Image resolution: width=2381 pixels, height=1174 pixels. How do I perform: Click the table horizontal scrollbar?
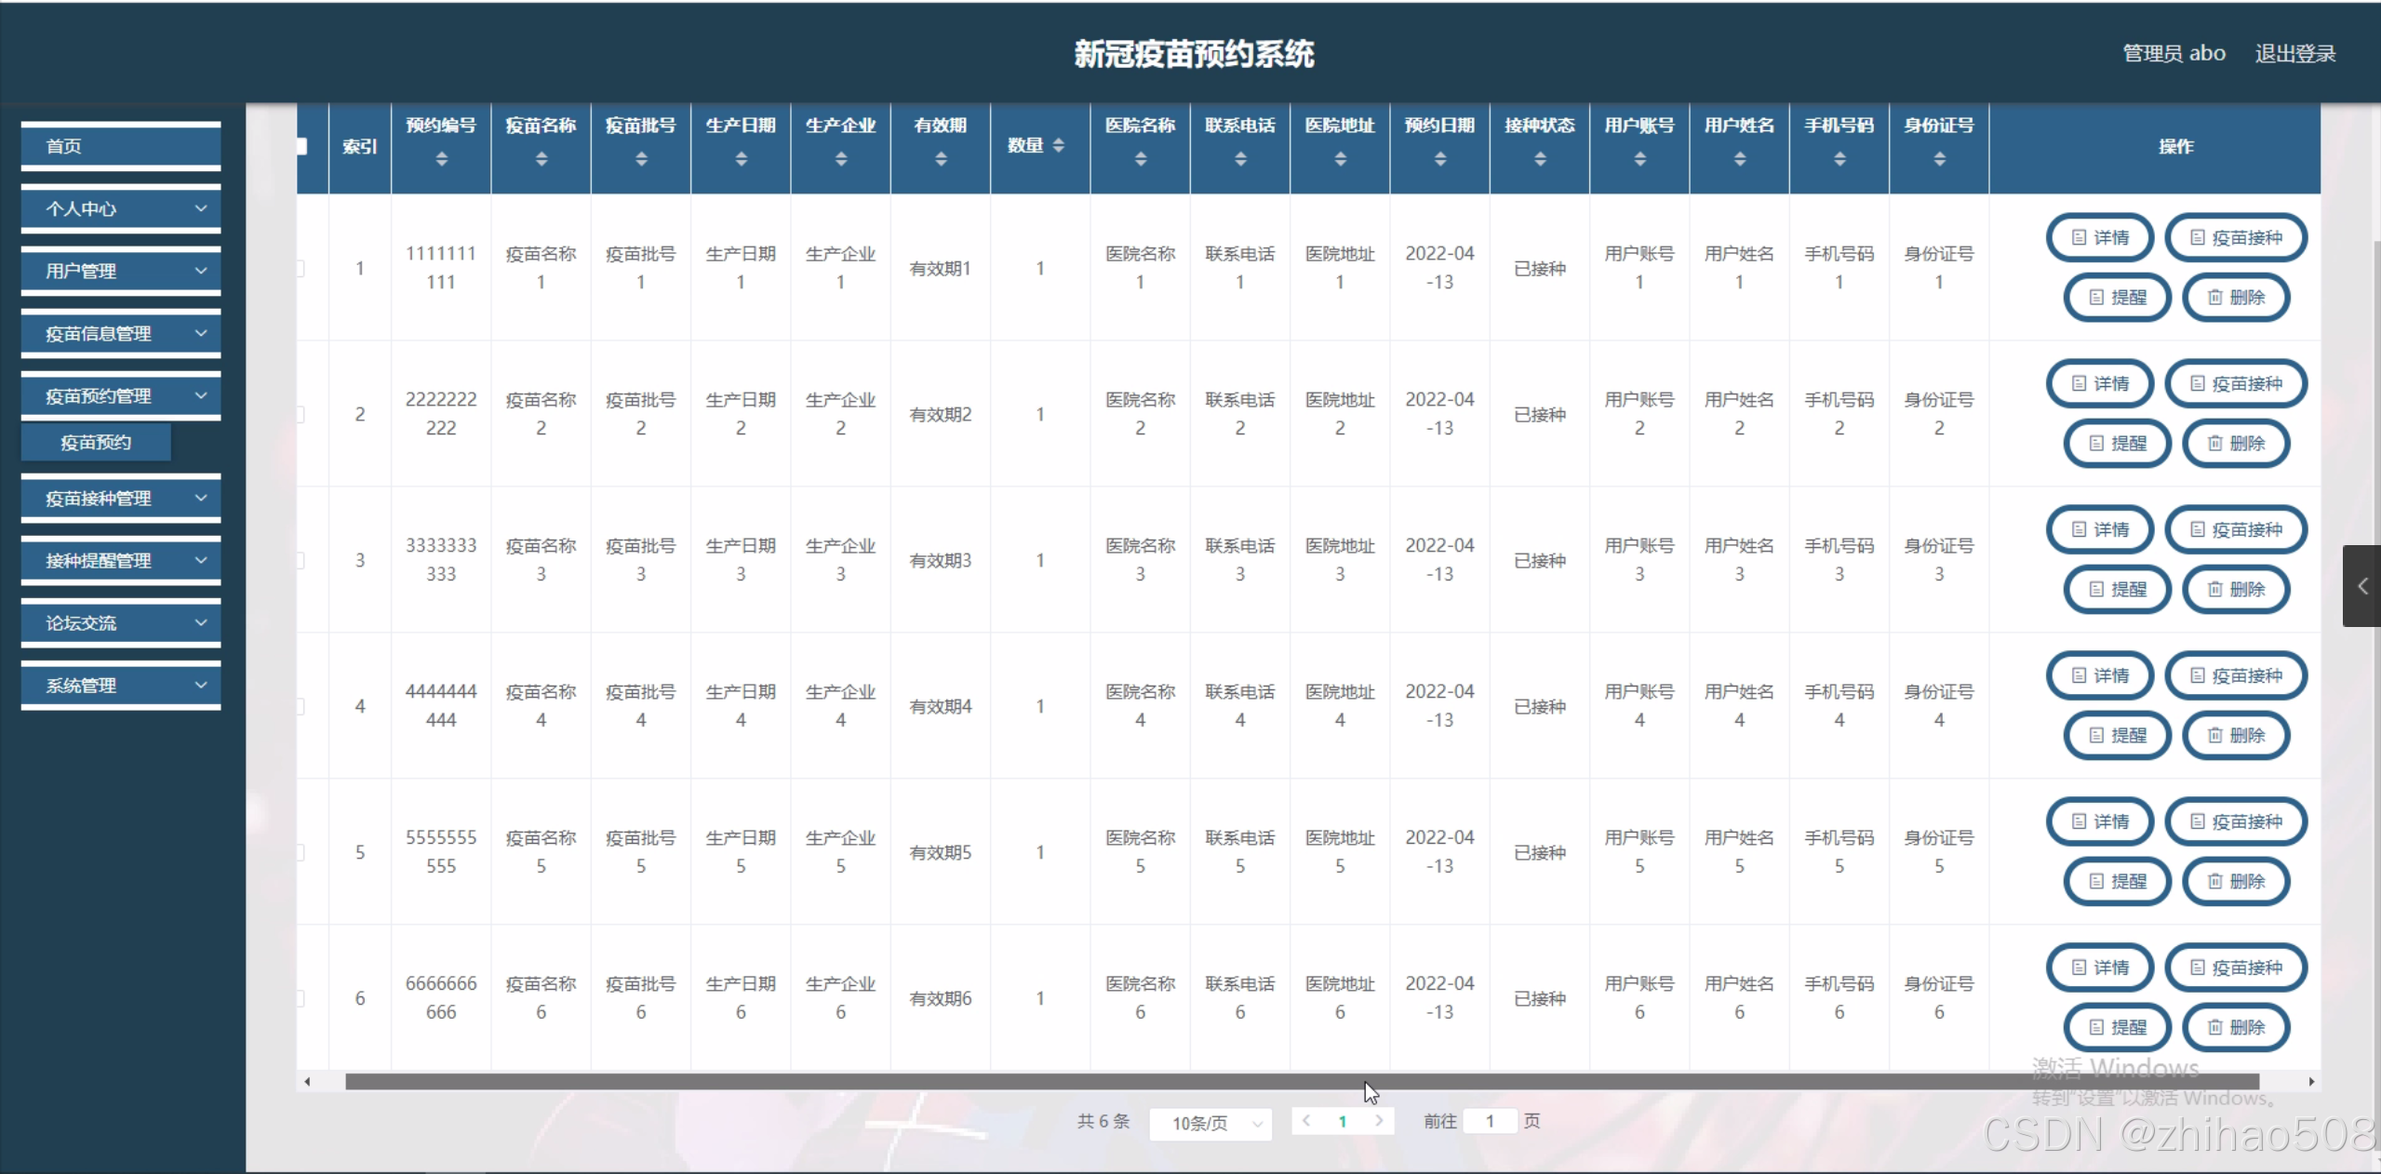click(x=1301, y=1082)
